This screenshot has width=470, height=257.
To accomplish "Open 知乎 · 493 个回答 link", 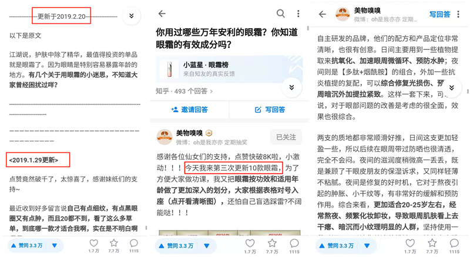I will tap(184, 91).
